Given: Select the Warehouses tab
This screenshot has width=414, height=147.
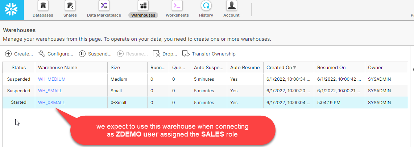Looking at the screenshot, I should point(143,15).
